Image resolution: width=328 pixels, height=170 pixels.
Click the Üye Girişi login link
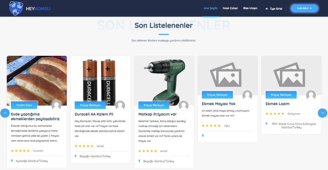[x=274, y=9]
